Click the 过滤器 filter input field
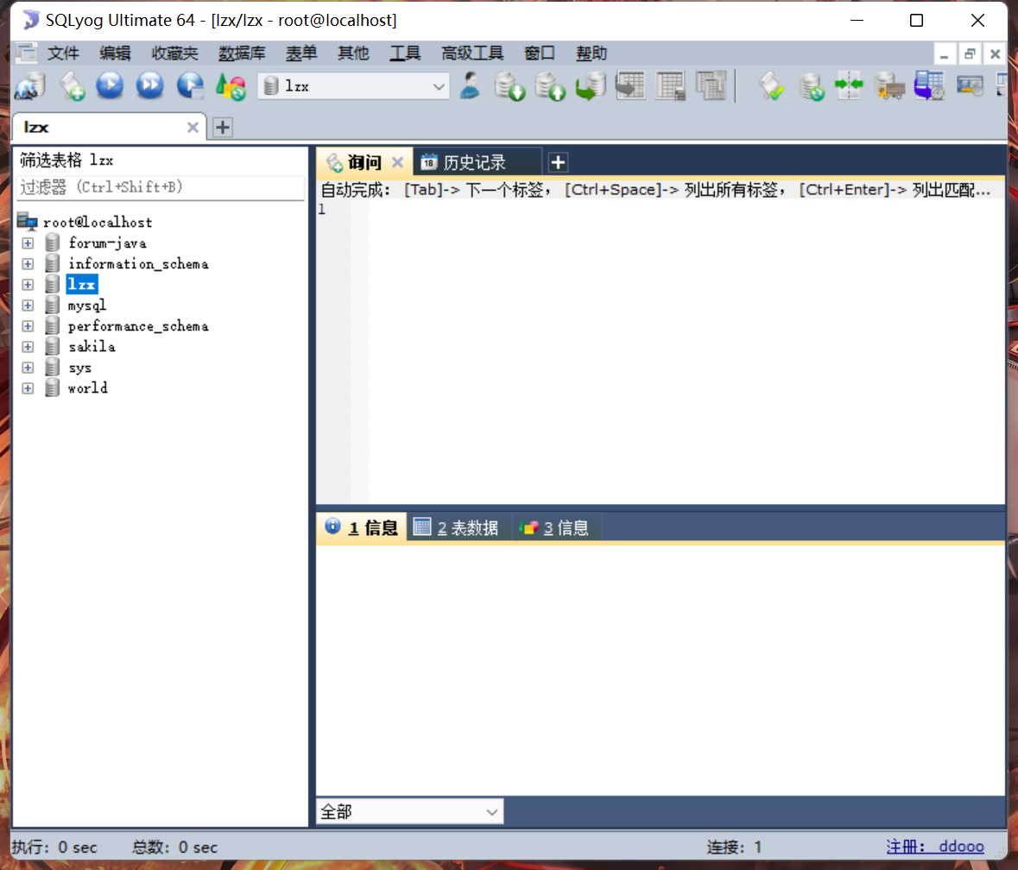 160,187
